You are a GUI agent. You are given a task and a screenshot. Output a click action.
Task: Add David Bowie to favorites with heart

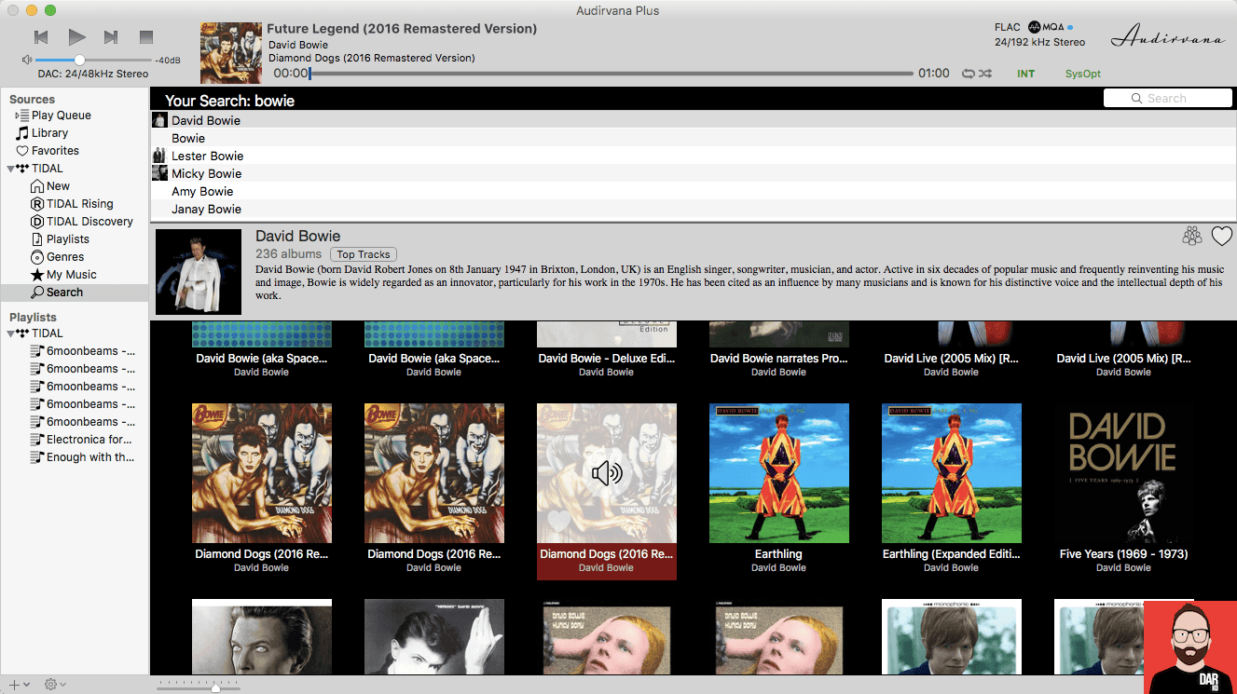(x=1221, y=237)
